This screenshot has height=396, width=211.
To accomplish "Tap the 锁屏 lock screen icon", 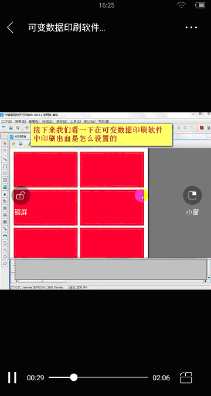I will pyautogui.click(x=21, y=195).
